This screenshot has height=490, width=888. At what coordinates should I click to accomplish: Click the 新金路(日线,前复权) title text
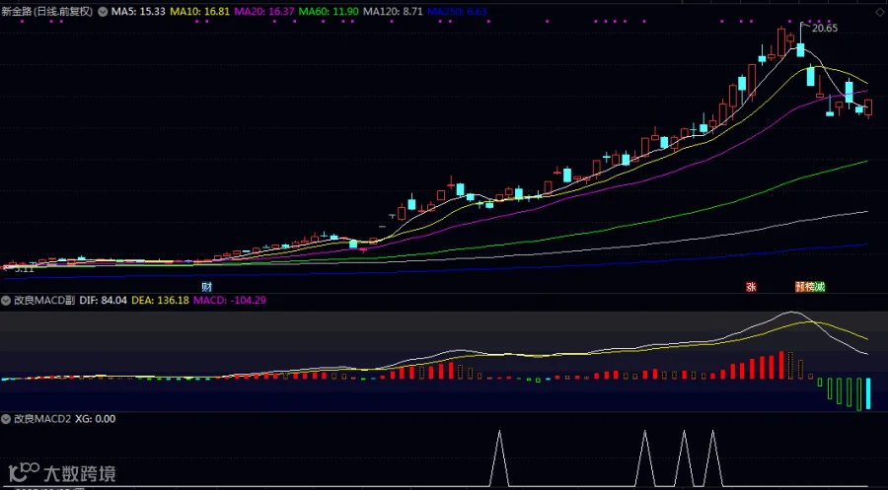coord(47,11)
